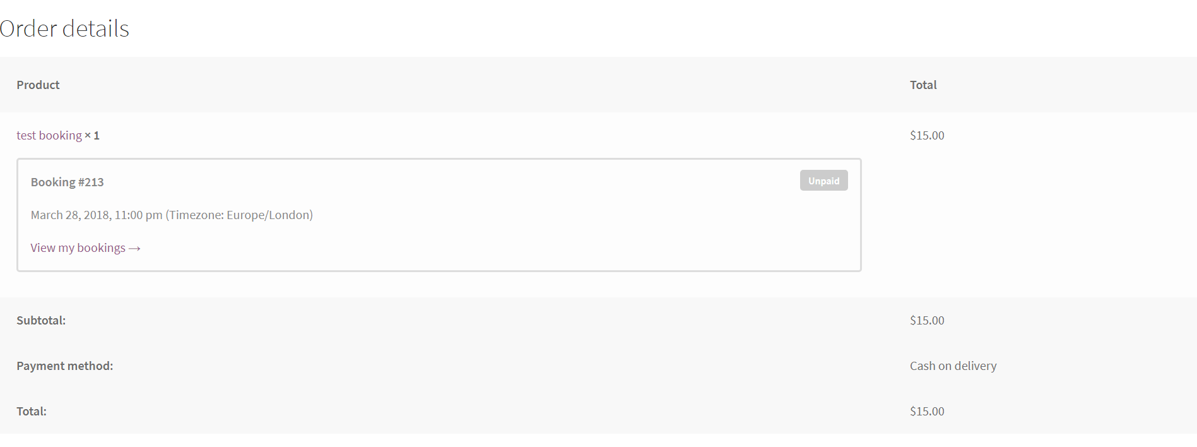Click the test booking $15.00 line price
Image resolution: width=1197 pixels, height=447 pixels.
tap(927, 136)
